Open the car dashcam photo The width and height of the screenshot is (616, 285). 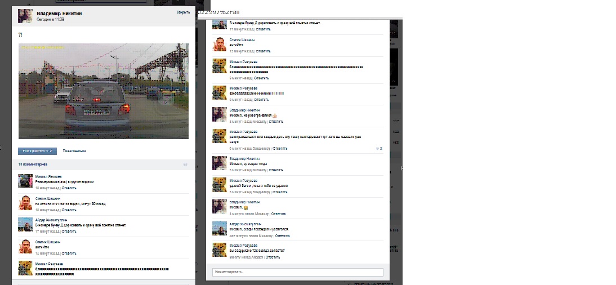[x=103, y=91]
